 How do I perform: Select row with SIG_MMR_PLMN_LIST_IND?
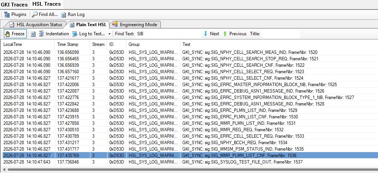tap(190, 123)
